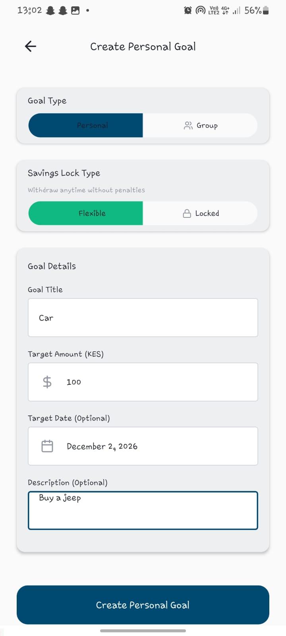
Task: Click the Group people icon in Goal Type
Action: (188, 125)
